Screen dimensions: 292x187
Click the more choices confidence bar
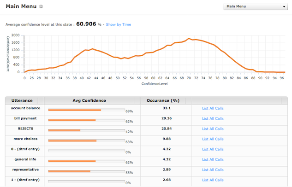coord(87,141)
